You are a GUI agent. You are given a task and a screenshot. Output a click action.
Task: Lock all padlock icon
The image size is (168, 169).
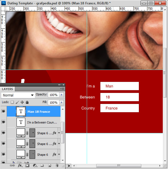tap(27, 102)
